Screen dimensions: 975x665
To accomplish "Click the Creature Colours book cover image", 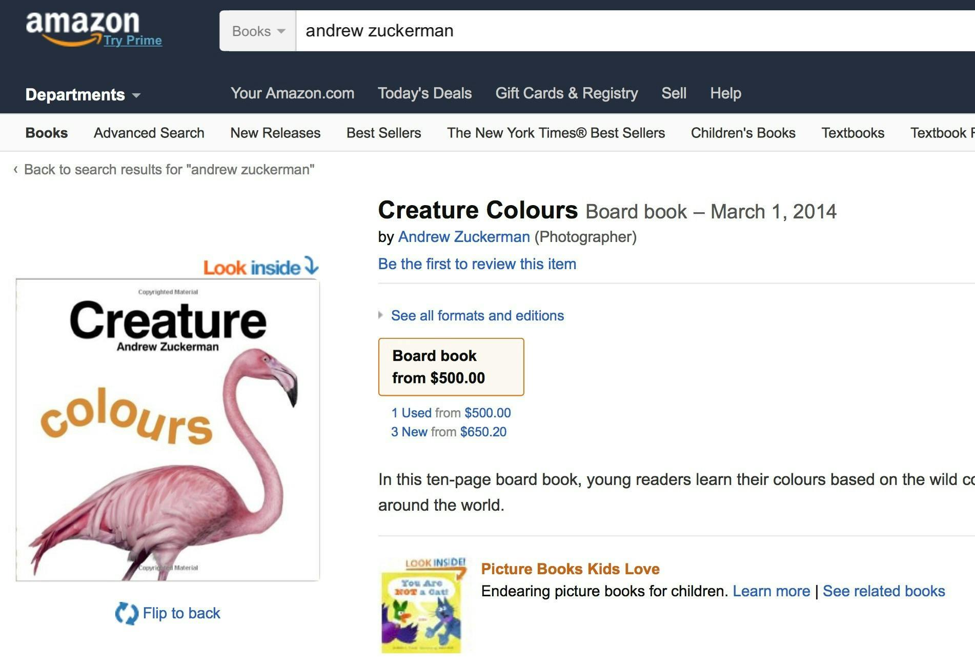I will tap(168, 430).
